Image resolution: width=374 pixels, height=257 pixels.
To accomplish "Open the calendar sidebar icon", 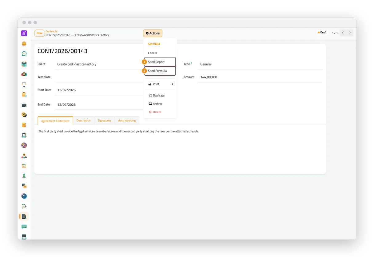I will (x=24, y=64).
